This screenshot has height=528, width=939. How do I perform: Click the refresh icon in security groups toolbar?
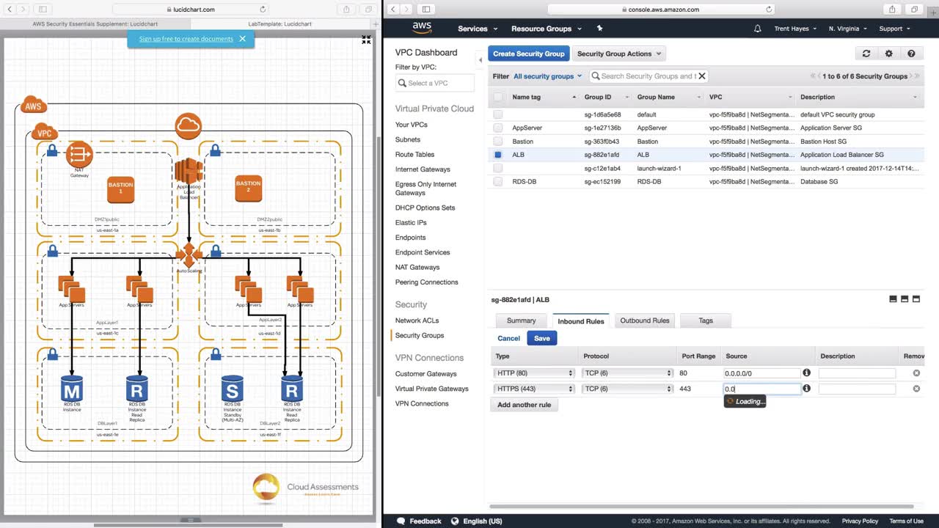866,54
